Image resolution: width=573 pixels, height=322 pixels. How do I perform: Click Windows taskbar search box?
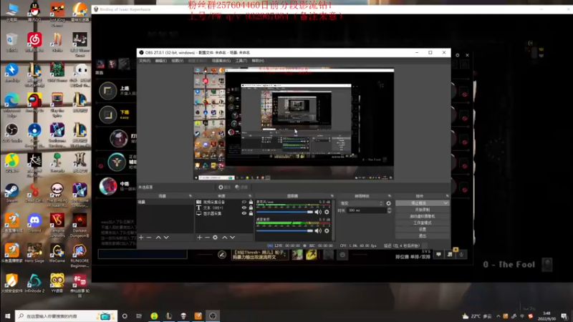[x=66, y=316]
